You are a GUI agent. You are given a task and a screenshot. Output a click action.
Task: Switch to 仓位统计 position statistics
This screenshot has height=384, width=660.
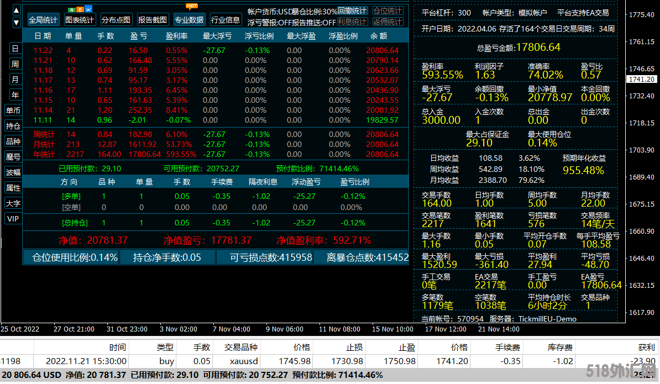tap(387, 11)
